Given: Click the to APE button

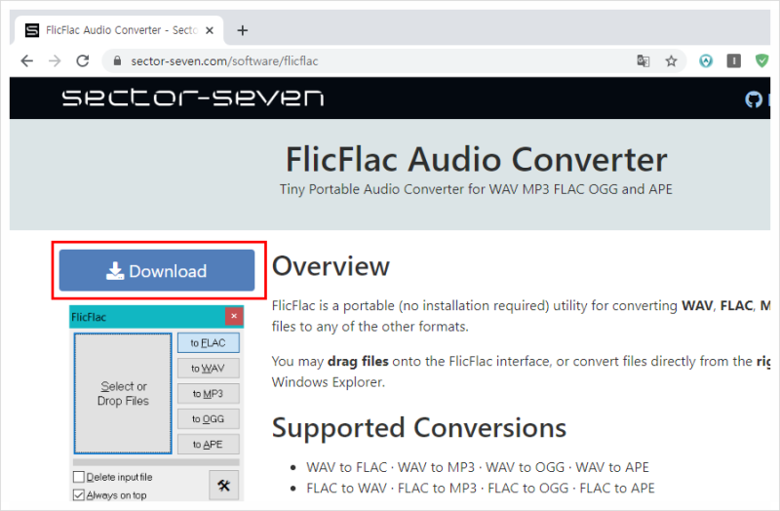Looking at the screenshot, I should pos(208,445).
